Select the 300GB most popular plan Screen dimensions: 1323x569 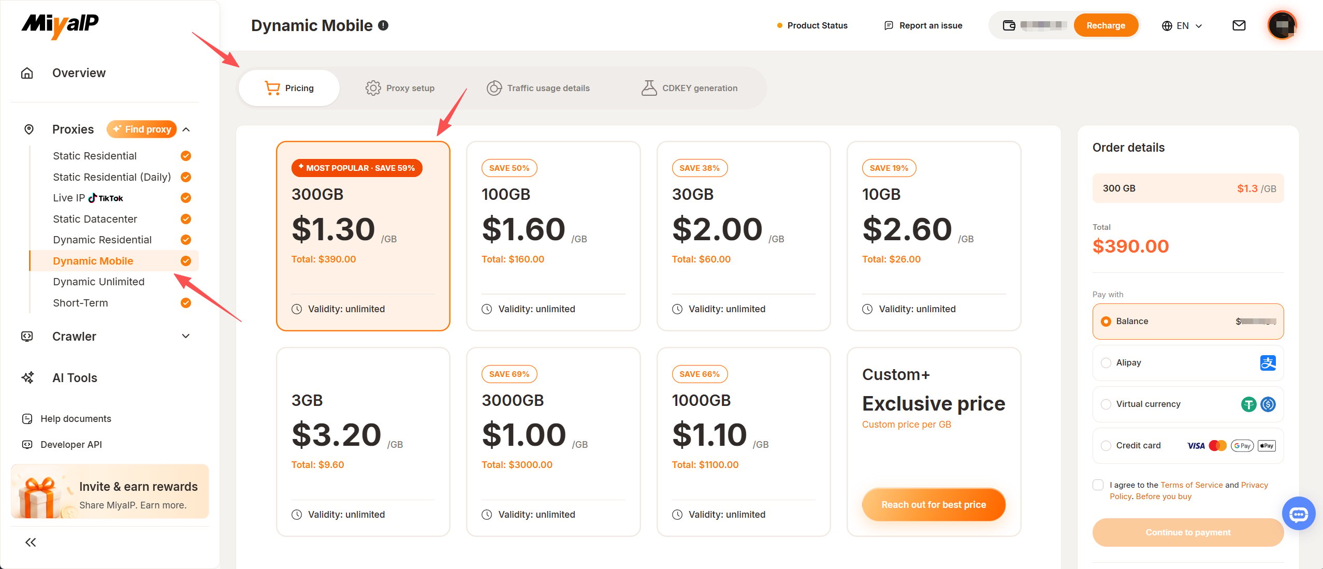[x=363, y=236]
